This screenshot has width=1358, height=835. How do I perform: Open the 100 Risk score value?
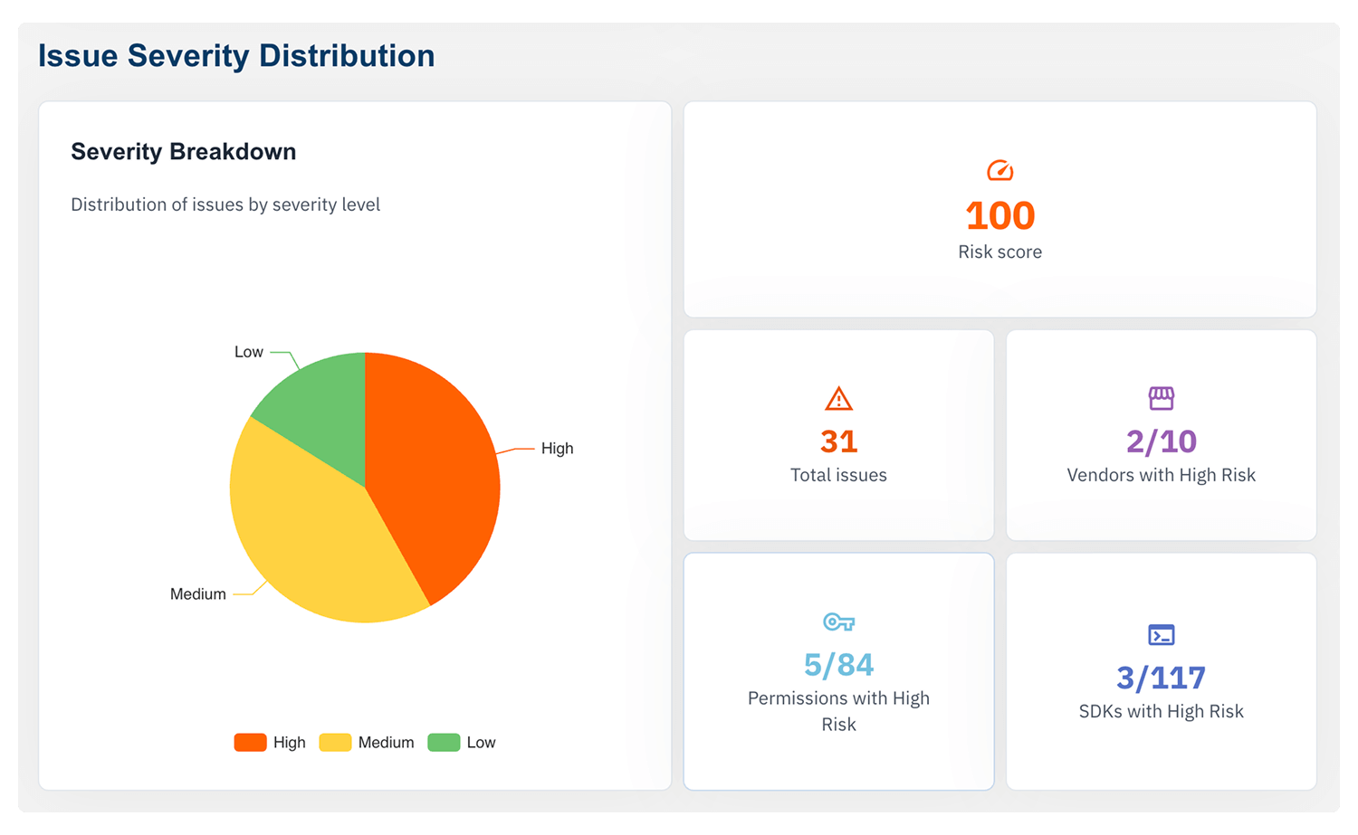pyautogui.click(x=999, y=215)
